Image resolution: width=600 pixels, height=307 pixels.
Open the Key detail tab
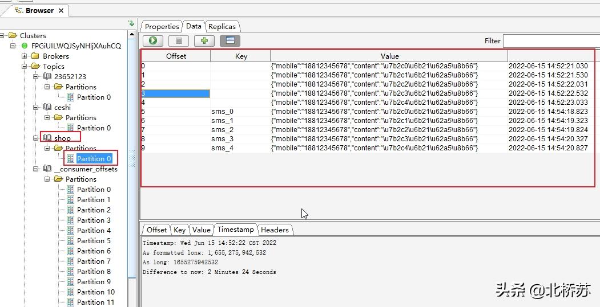[x=179, y=230]
